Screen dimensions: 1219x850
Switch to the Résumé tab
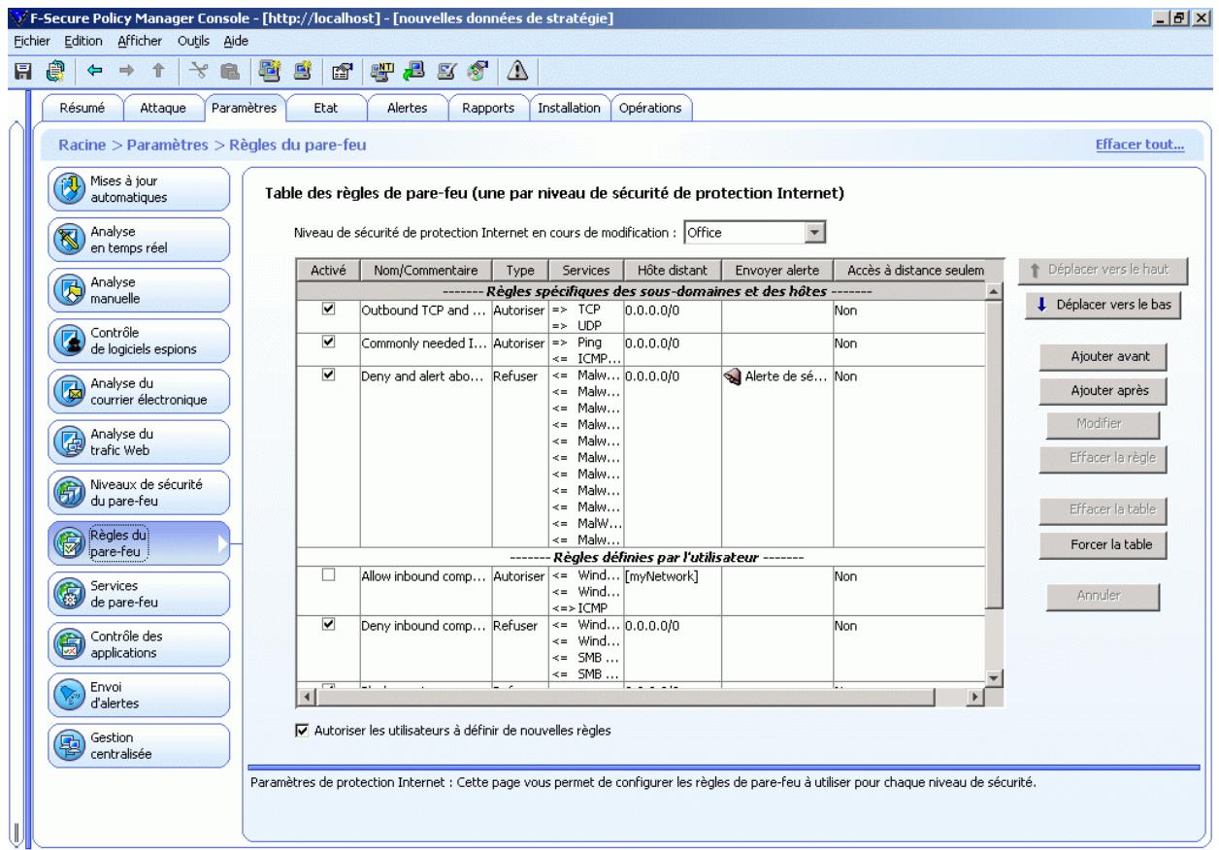(x=82, y=109)
